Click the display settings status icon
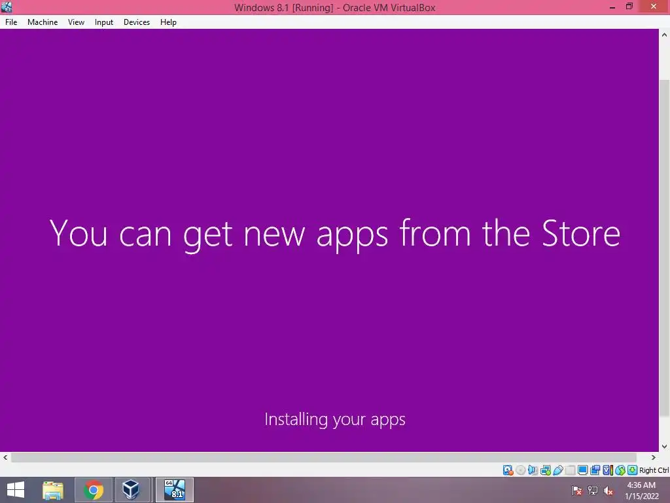The image size is (670, 503). point(582,470)
